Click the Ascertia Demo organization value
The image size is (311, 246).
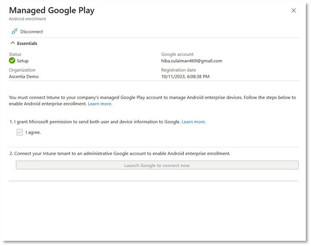[x=24, y=76]
